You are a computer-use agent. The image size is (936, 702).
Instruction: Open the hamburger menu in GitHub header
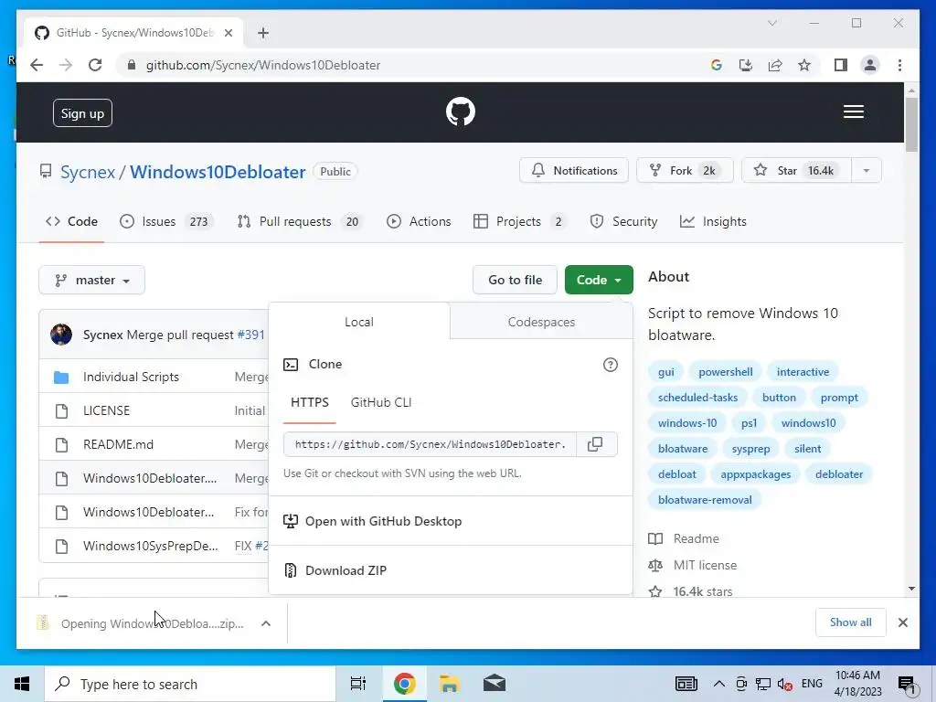pos(853,112)
